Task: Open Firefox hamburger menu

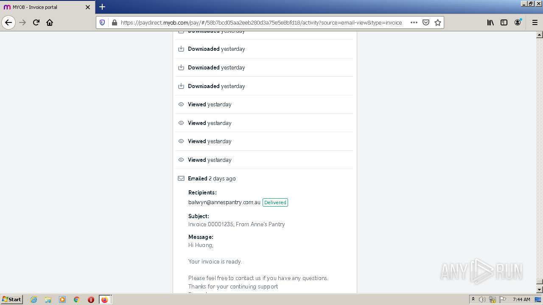Action: click(535, 22)
